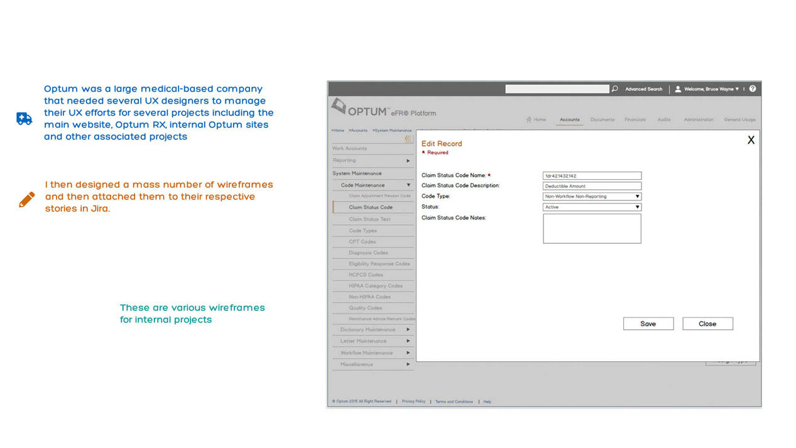Viewport: 796px width, 448px height.
Task: Click the Optum logo icon
Action: click(x=339, y=107)
